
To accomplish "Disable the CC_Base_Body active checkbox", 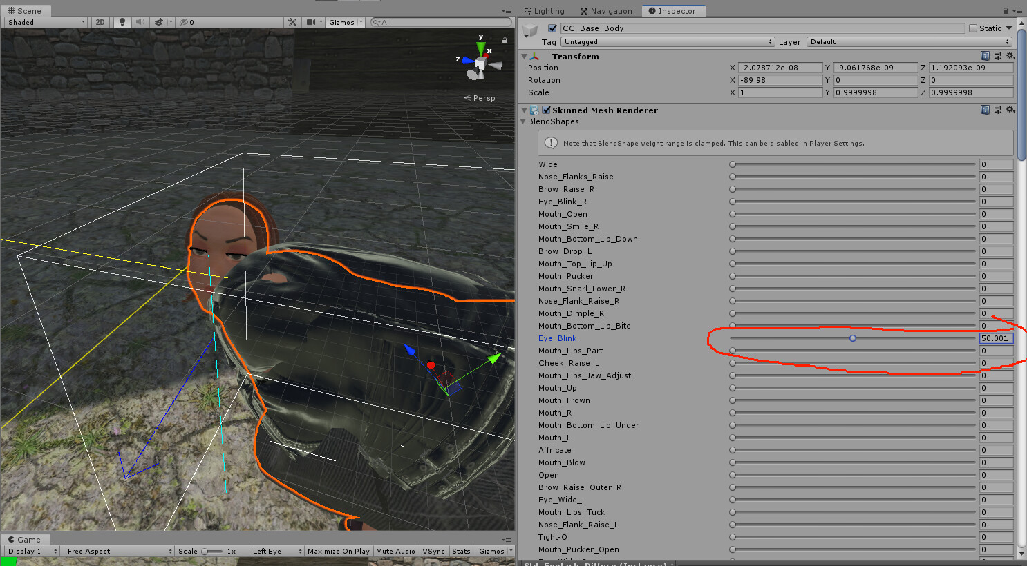I will (x=551, y=28).
